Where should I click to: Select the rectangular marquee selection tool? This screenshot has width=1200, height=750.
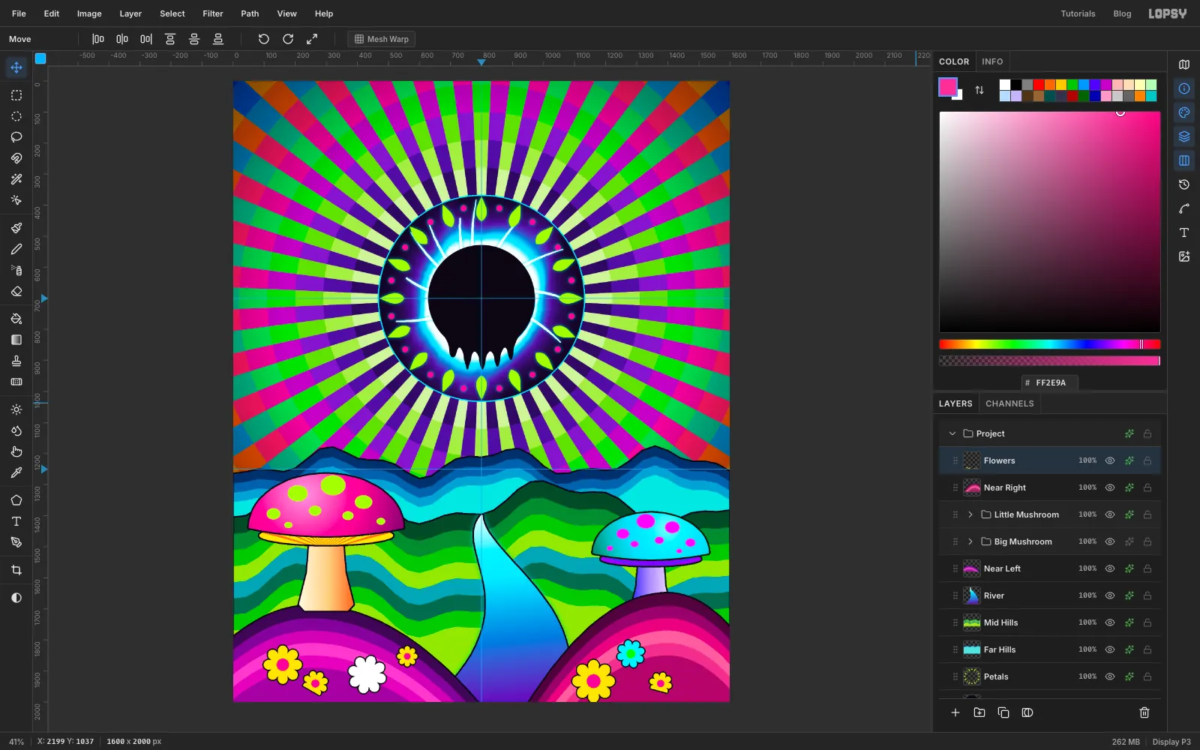pos(16,95)
